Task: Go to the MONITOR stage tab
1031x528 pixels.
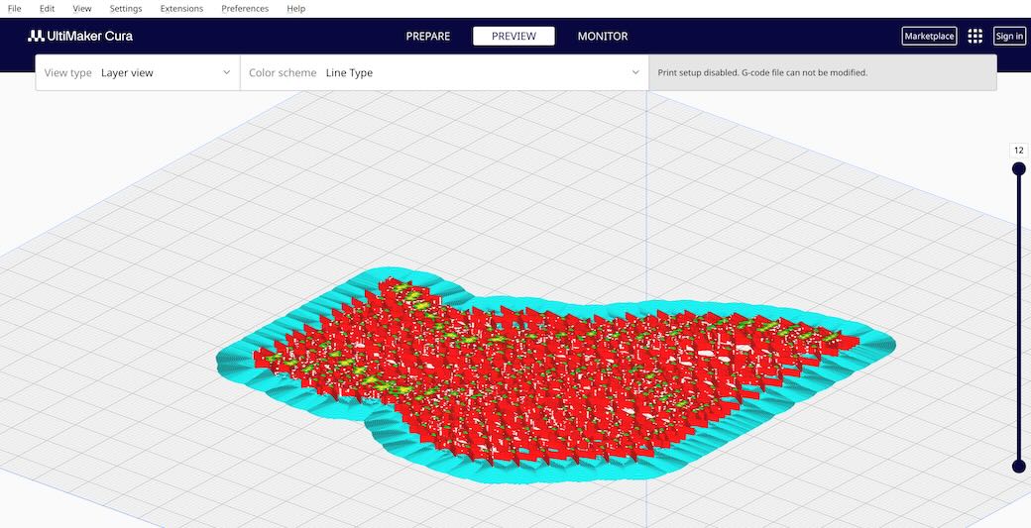Action: click(603, 37)
